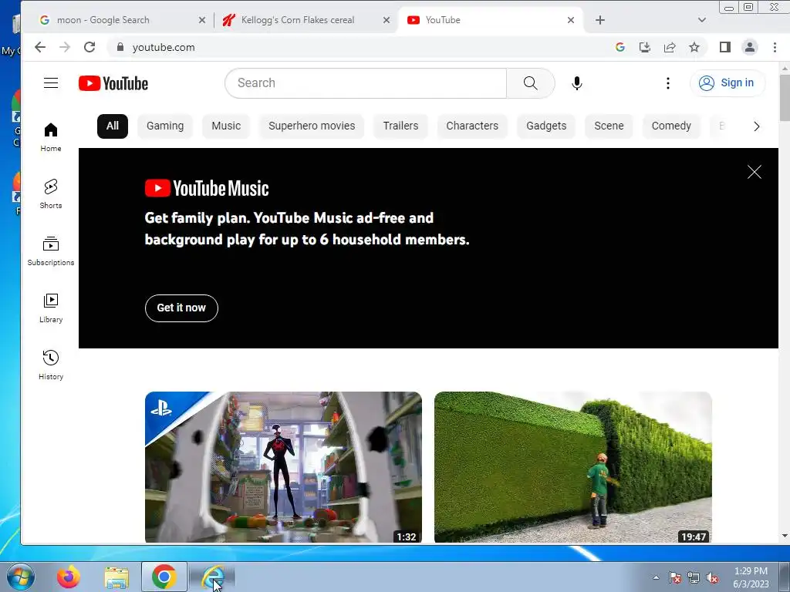Go to Home in sidebar
Screen dimensions: 790x592
click(x=51, y=137)
